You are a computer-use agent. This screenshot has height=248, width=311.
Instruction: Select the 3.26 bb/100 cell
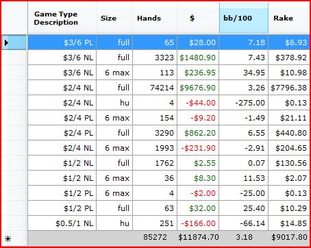pos(244,88)
